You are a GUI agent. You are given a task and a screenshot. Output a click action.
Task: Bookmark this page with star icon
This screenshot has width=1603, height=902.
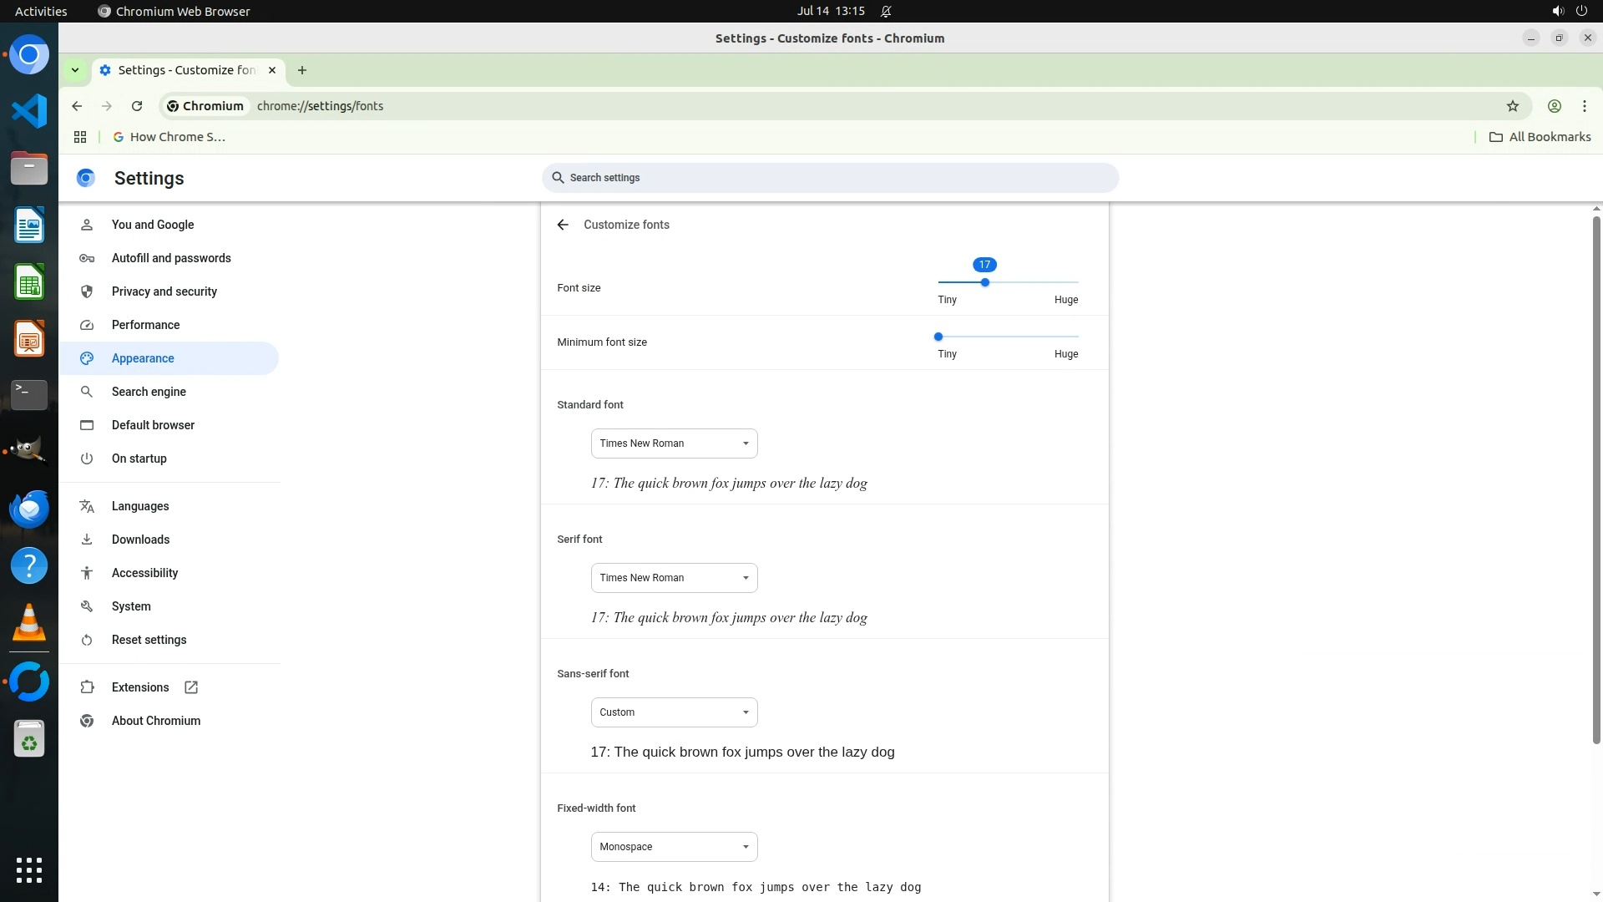point(1512,106)
